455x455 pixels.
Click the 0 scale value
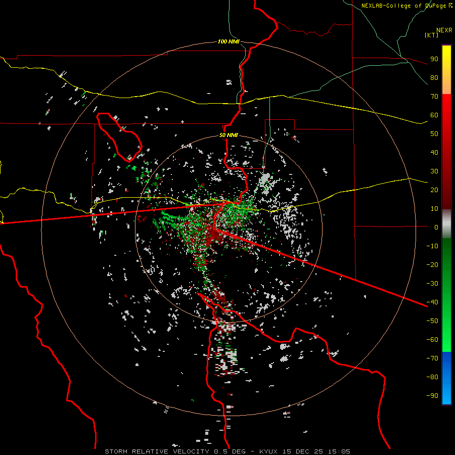(x=436, y=227)
